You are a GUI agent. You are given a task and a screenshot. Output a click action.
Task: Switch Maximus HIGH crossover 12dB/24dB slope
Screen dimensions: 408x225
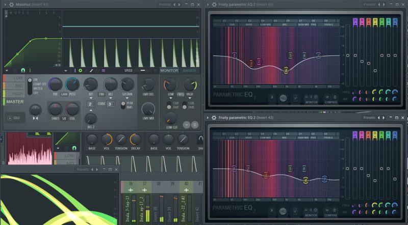click(185, 105)
